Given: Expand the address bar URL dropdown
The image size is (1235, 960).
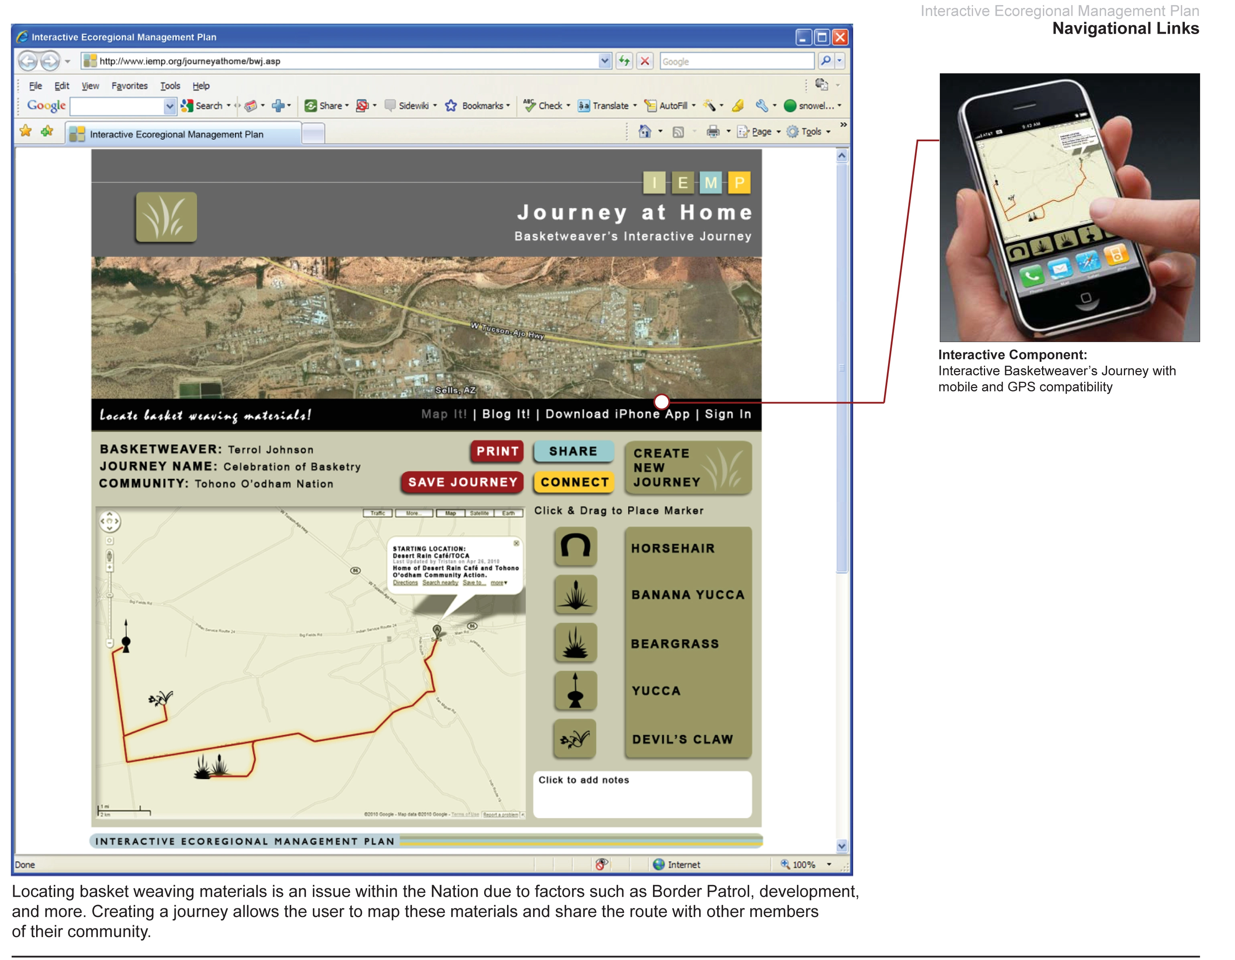Looking at the screenshot, I should [x=604, y=61].
